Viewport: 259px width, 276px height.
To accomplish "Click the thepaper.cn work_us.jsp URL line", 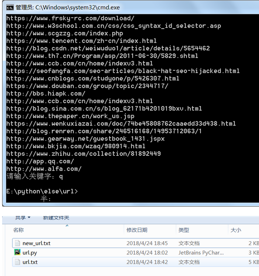I will (70, 116).
